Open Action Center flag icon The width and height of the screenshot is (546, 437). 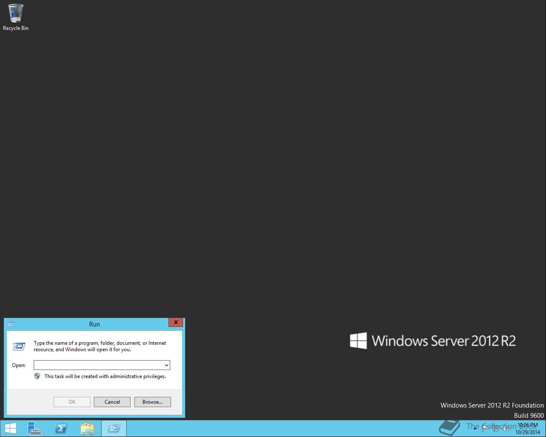coord(485,428)
